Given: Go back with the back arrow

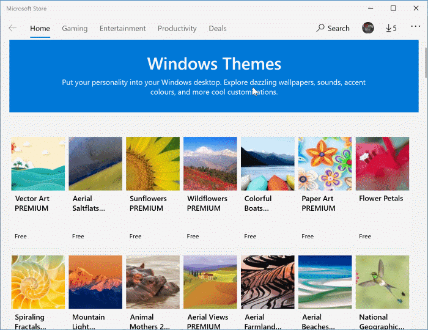Looking at the screenshot, I should (13, 28).
